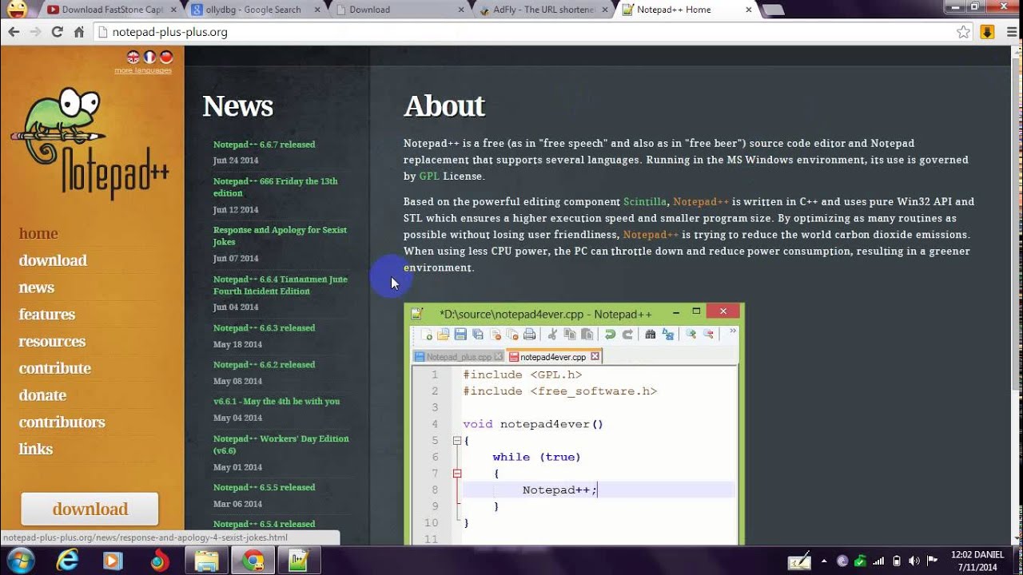
Task: Open a new browser tab
Action: pyautogui.click(x=773, y=10)
